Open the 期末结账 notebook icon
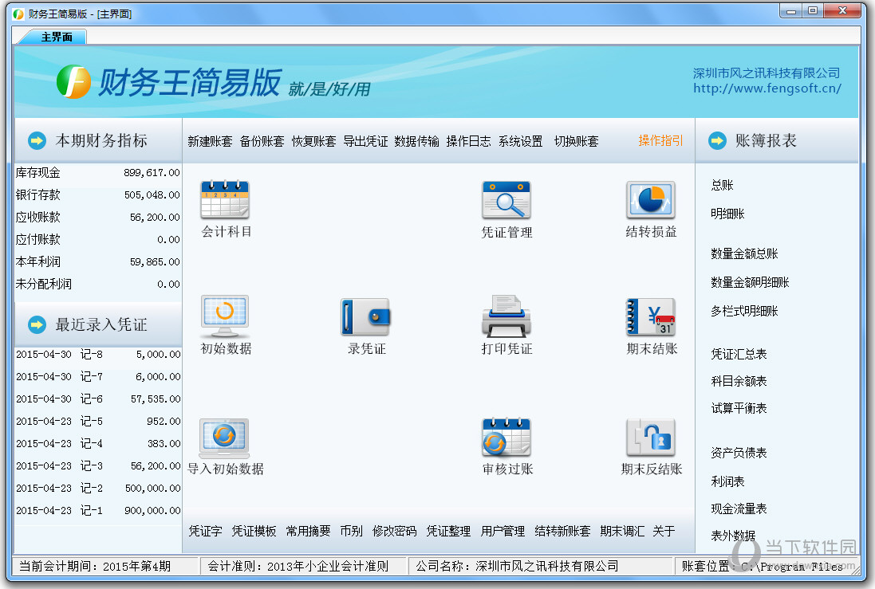875x589 pixels. tap(651, 316)
